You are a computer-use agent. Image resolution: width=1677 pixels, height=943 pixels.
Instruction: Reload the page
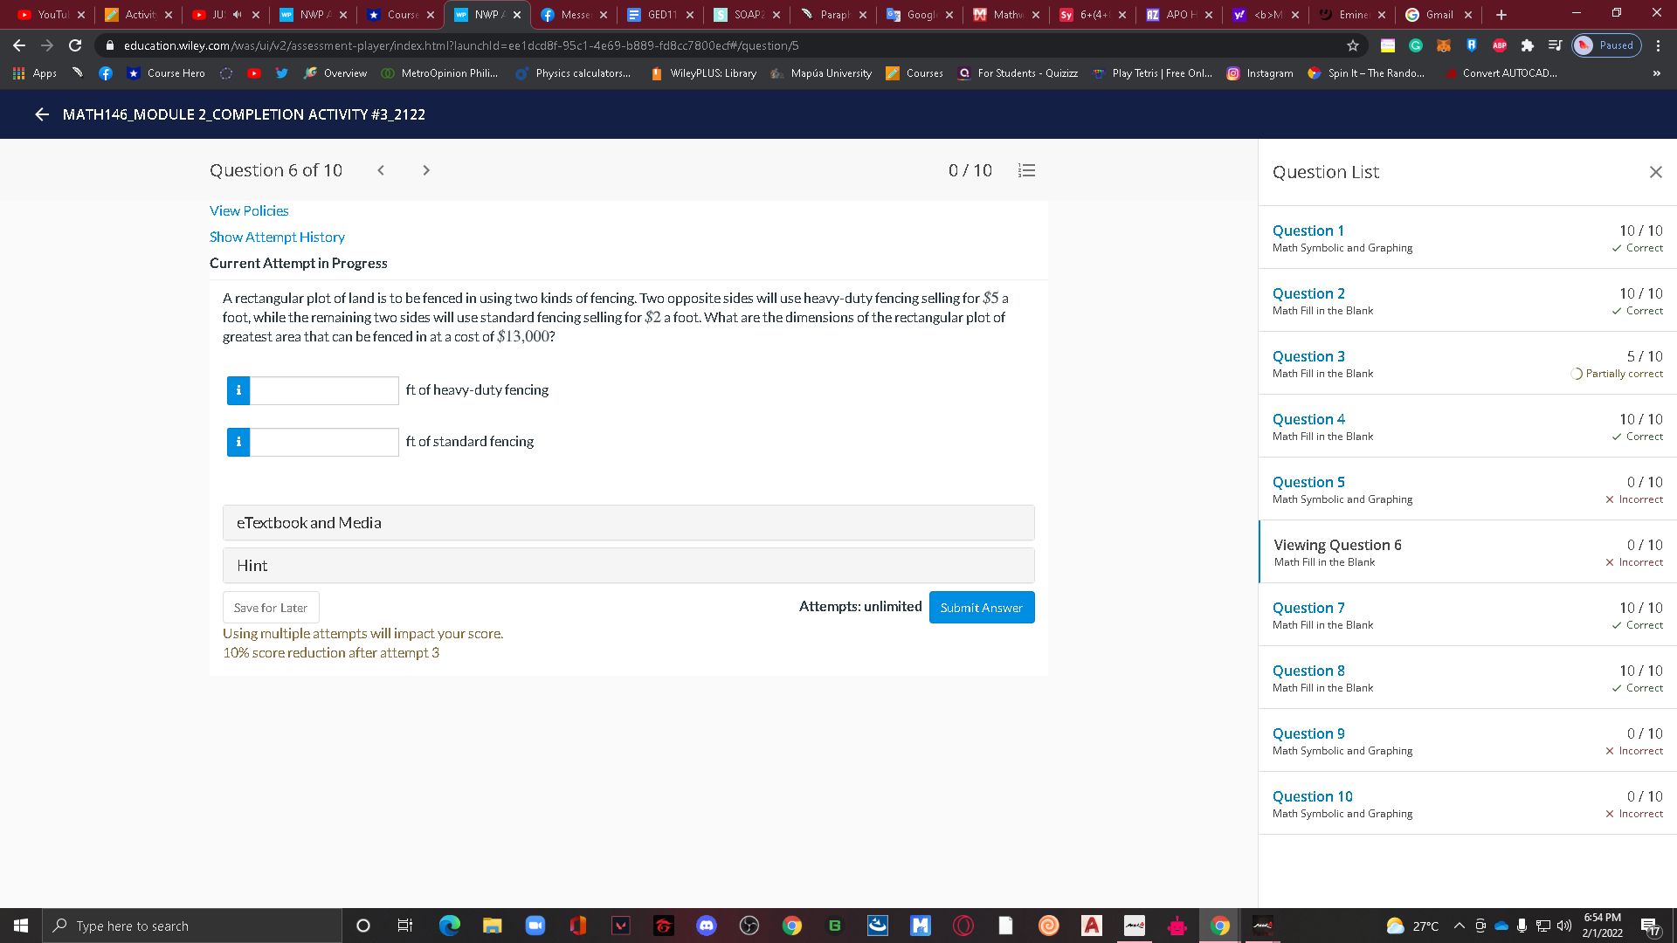tap(75, 45)
